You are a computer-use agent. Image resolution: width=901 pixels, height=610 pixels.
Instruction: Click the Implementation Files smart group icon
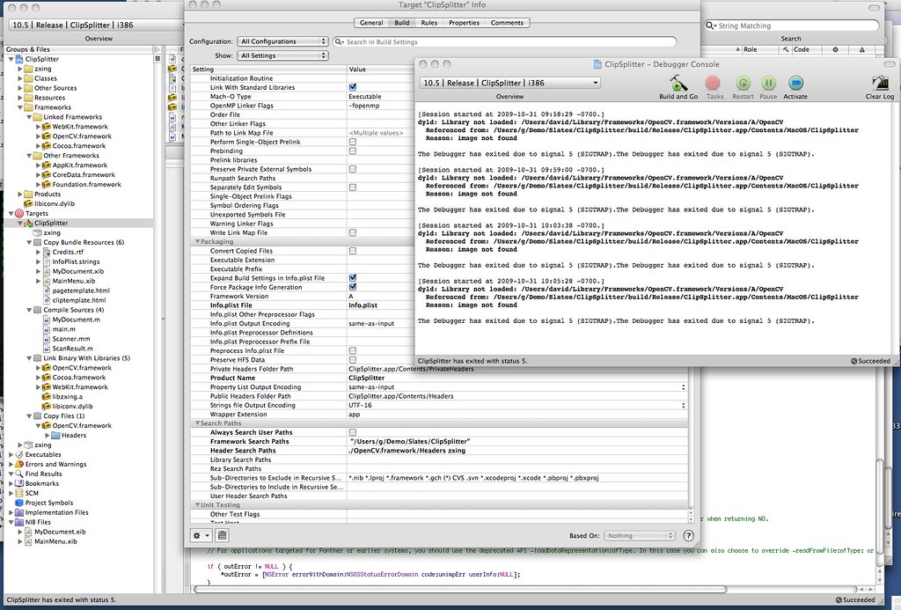click(x=19, y=512)
